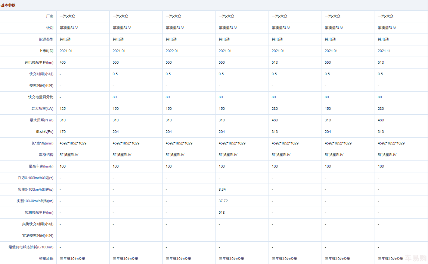Select the 纯电续航里程(km) row label
The width and height of the screenshot is (428, 264).
39,63
